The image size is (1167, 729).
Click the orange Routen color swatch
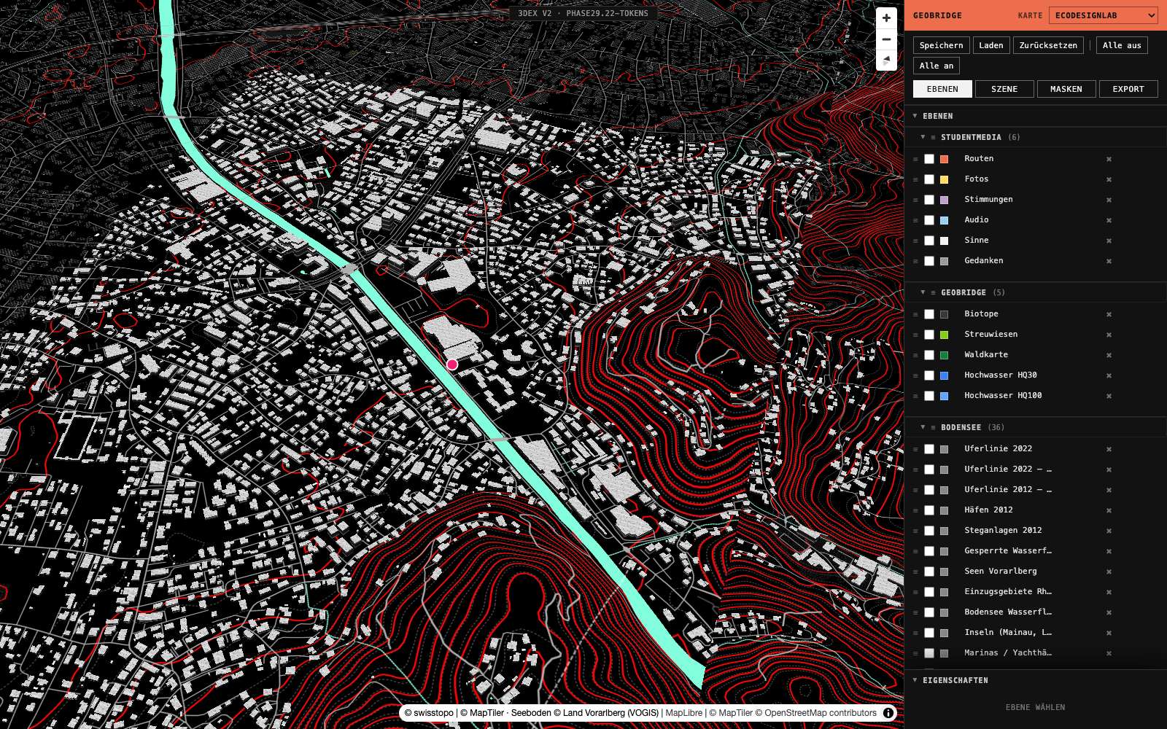[x=944, y=159]
